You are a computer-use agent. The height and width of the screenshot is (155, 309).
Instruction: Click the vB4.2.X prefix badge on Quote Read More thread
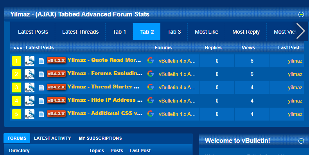pos(56,60)
